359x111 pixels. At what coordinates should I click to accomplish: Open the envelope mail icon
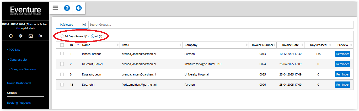[x=31, y=36]
